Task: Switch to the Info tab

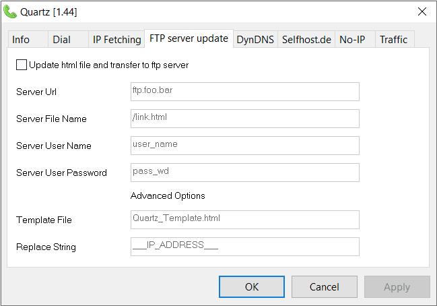Action: [x=21, y=40]
